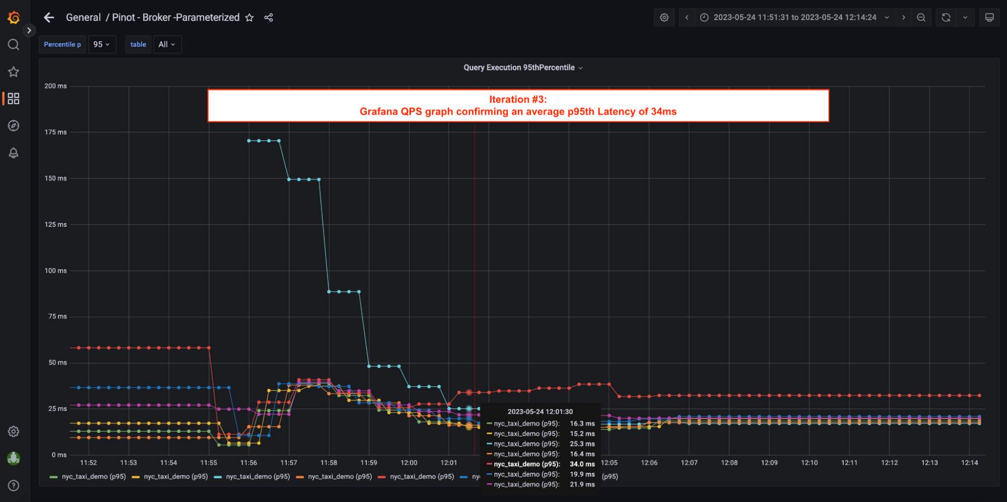The height and width of the screenshot is (502, 1007).
Task: Cycle view mode with the monitor icon
Action: click(x=989, y=18)
